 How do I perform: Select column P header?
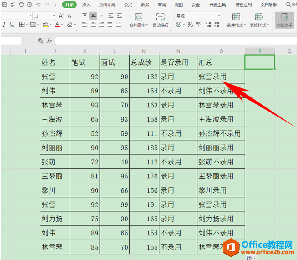click(x=260, y=51)
